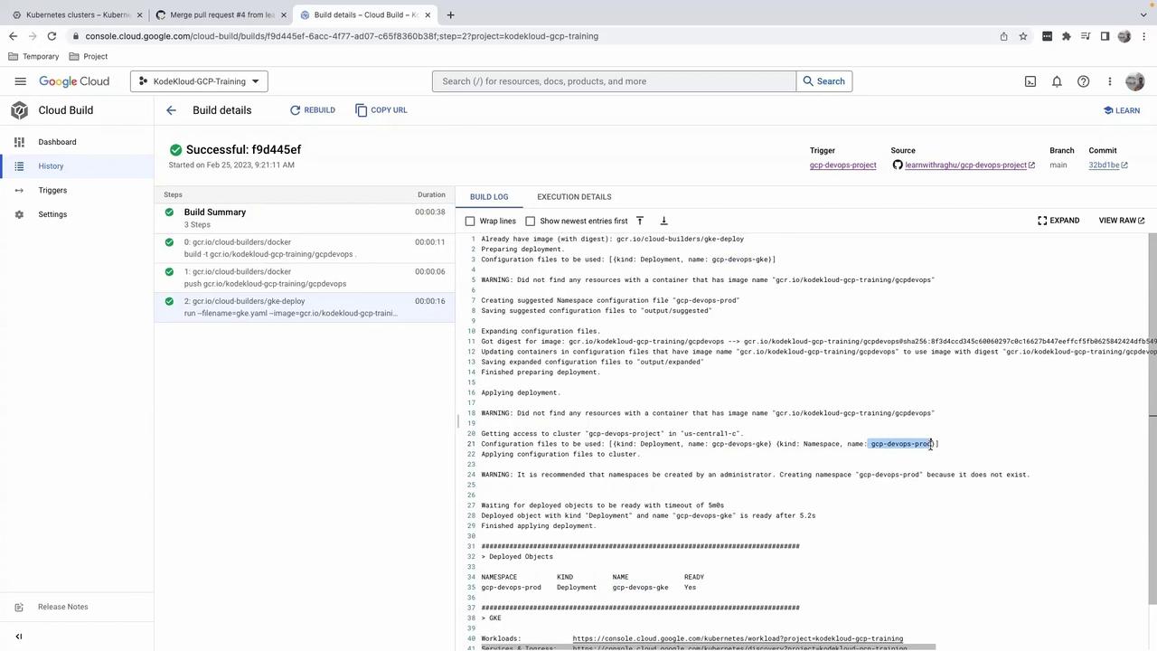
Task: Switch to the Merge pull request browser tab
Action: (x=221, y=14)
